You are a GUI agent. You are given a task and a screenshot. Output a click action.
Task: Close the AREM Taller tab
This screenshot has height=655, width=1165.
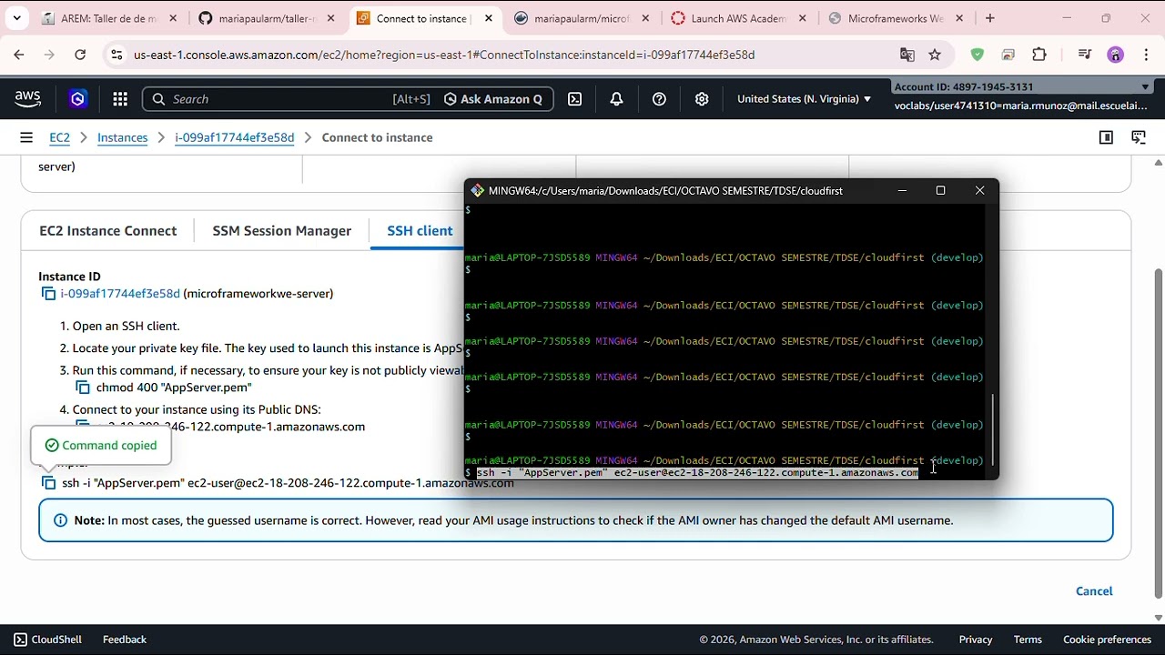point(173,18)
